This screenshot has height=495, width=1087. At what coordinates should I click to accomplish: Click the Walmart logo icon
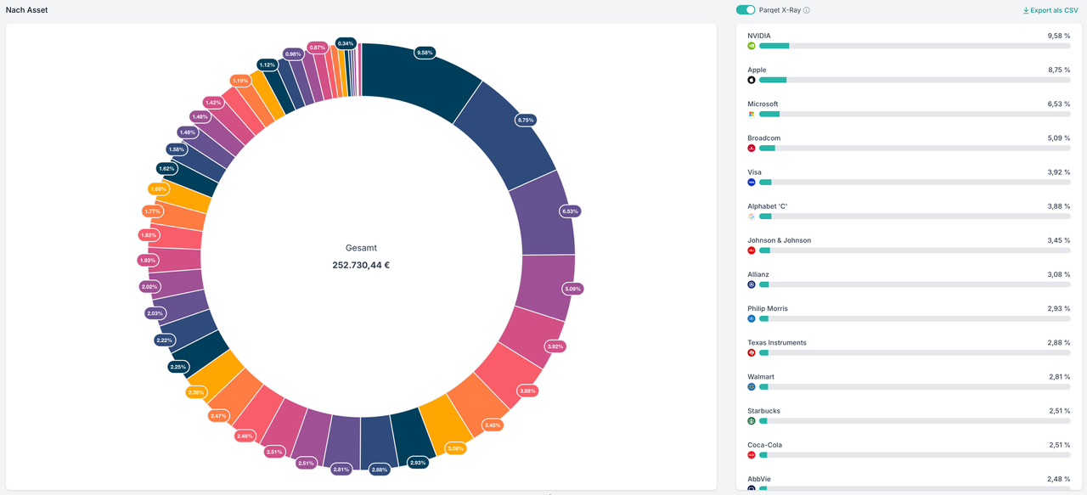click(752, 386)
